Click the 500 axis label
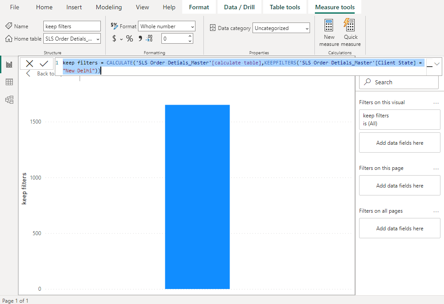The width and height of the screenshot is (444, 304). click(x=37, y=233)
